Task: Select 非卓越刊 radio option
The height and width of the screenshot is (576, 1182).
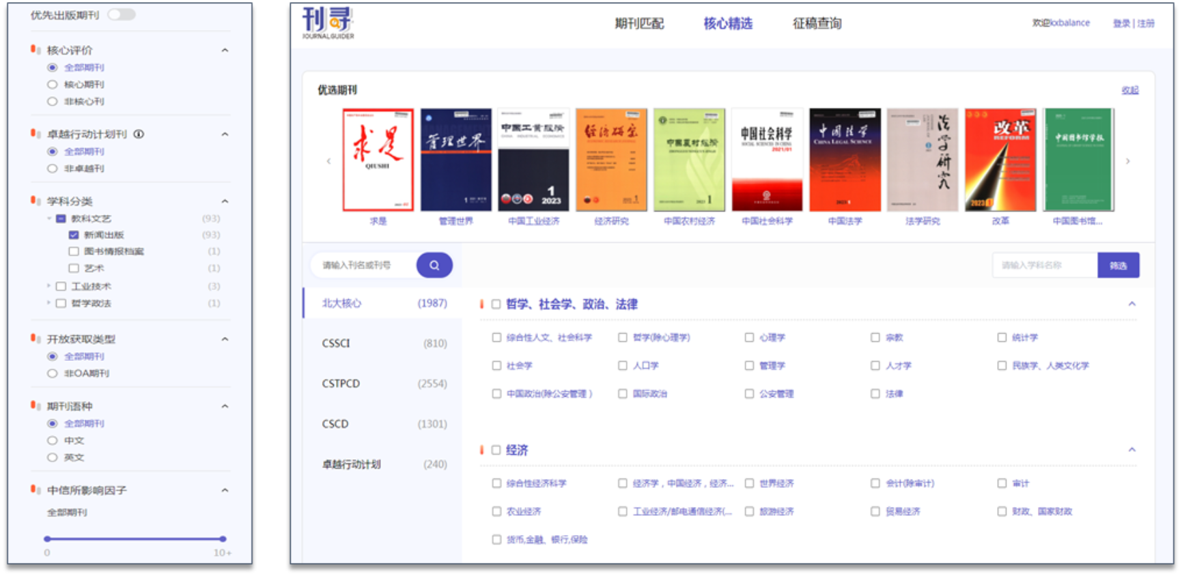Action: tap(52, 169)
